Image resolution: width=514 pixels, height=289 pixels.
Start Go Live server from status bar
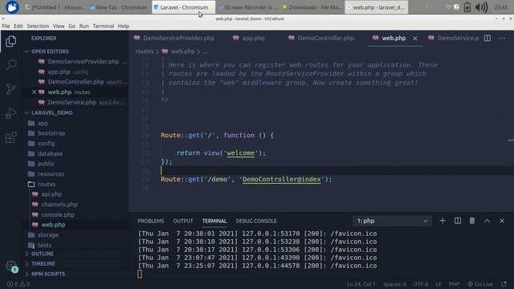(480, 284)
